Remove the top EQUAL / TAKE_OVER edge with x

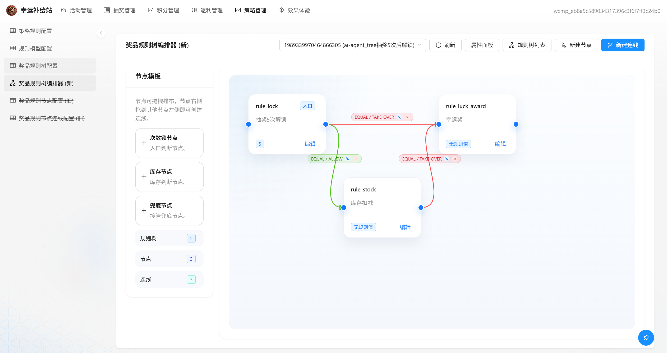point(407,117)
